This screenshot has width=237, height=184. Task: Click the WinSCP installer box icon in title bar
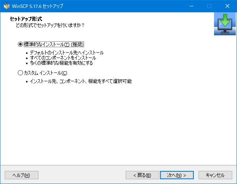coord(6,6)
